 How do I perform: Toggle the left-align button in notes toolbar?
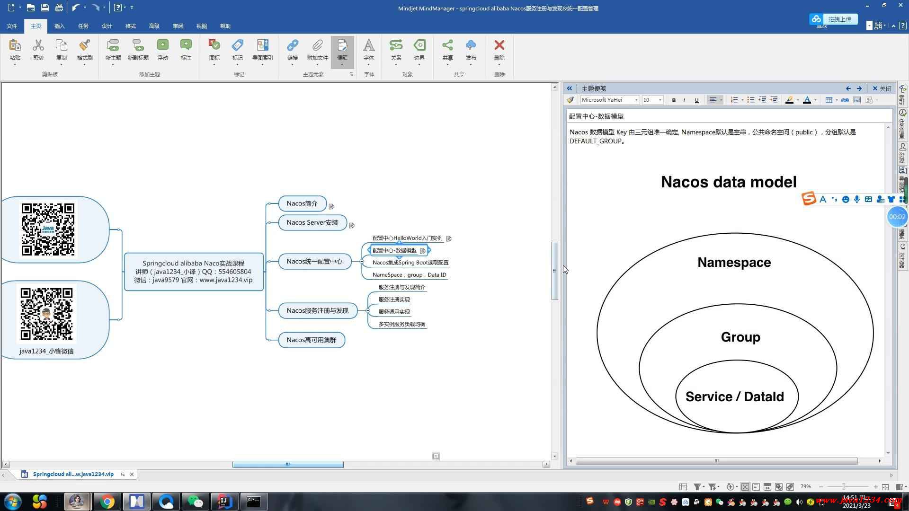coord(713,100)
